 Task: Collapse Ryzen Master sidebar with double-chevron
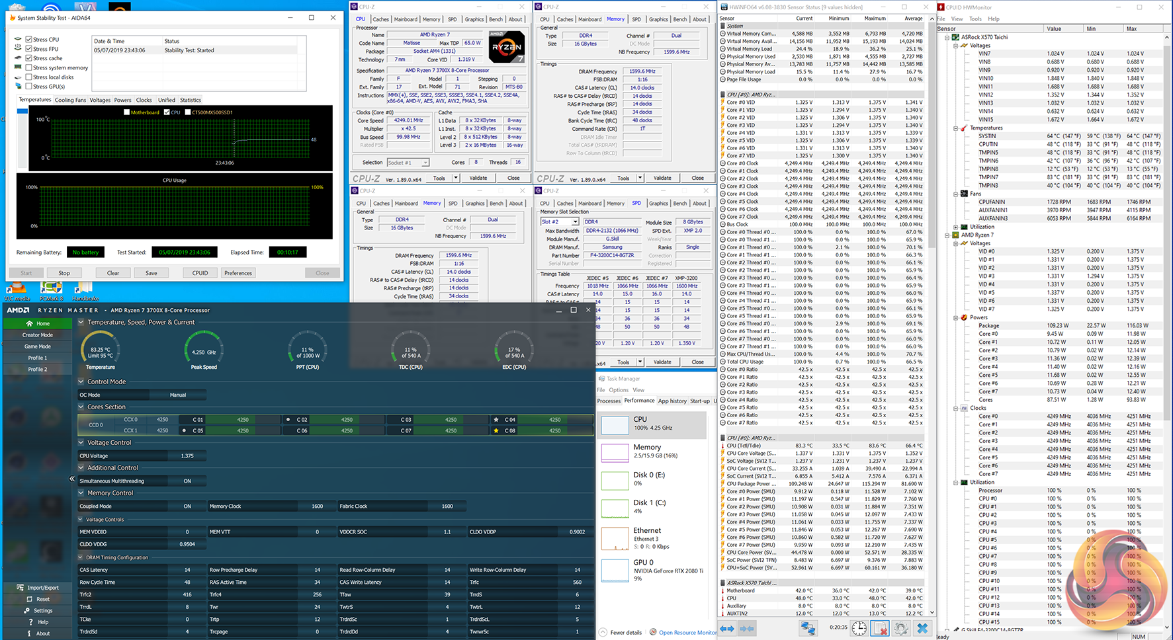click(72, 479)
